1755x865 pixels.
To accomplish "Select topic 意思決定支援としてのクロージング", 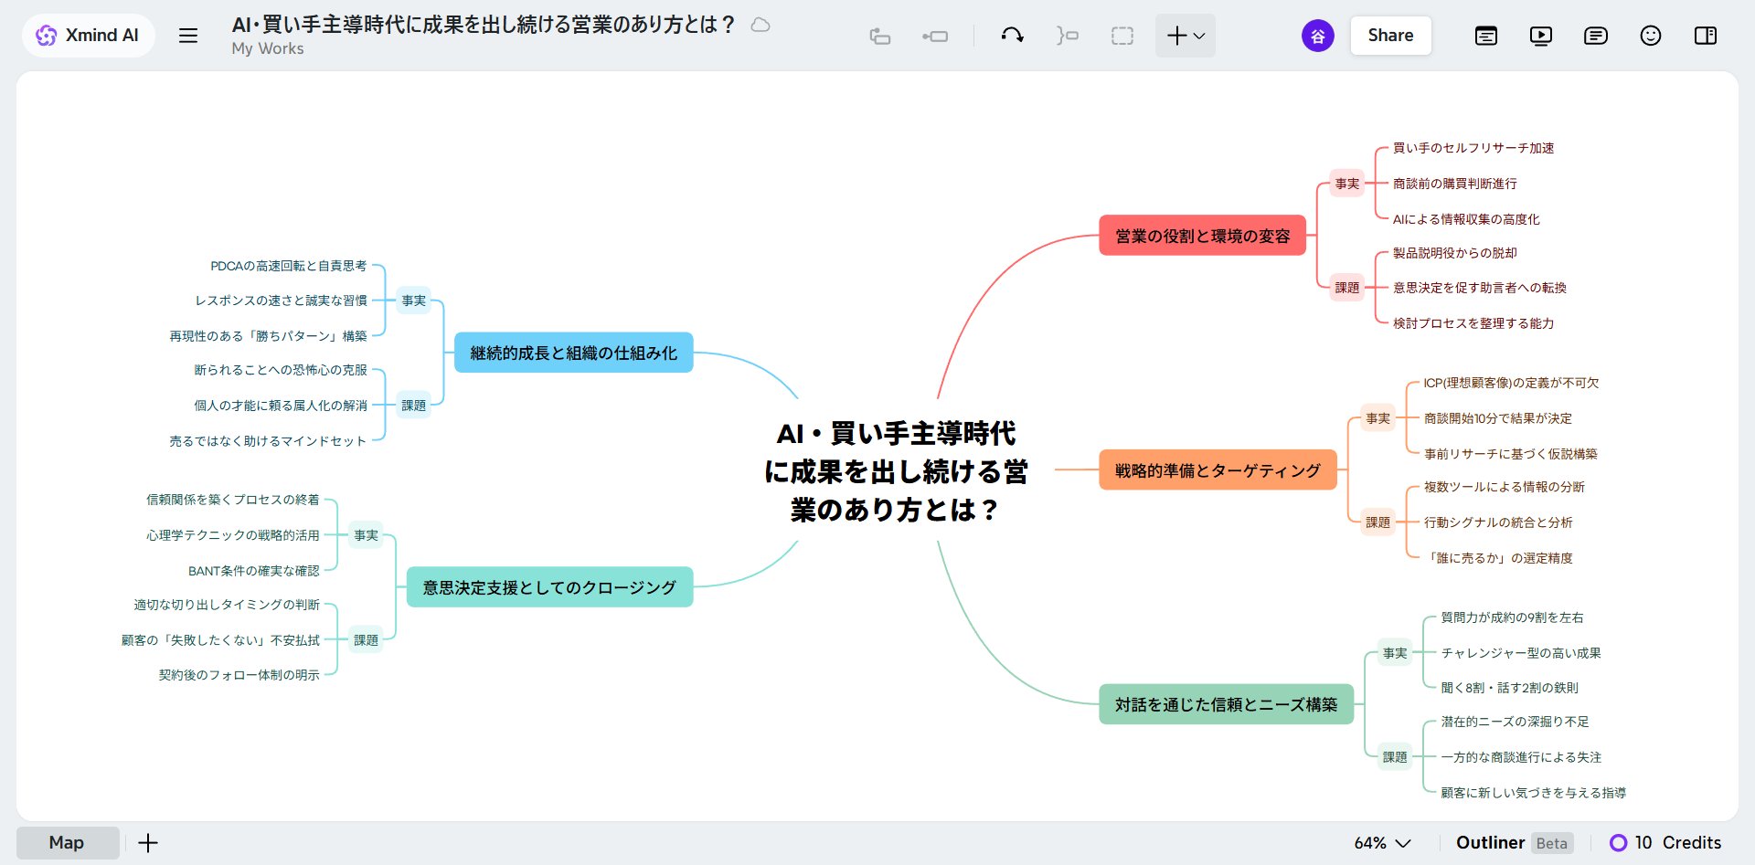I will [x=549, y=587].
